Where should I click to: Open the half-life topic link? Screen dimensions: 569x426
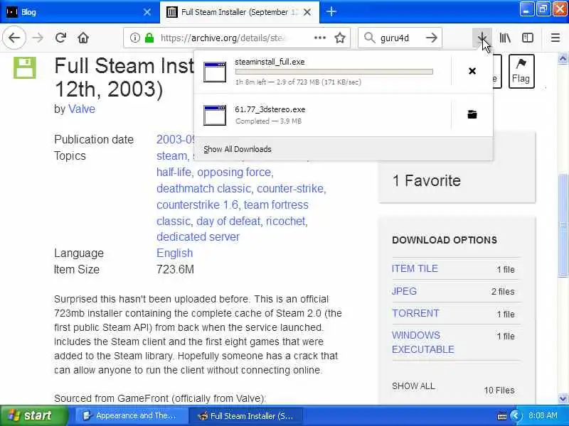tap(174, 172)
